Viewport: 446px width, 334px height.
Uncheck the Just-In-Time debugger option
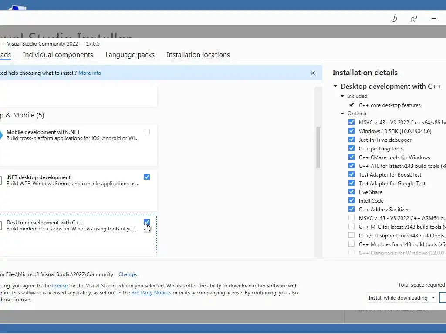[351, 140]
